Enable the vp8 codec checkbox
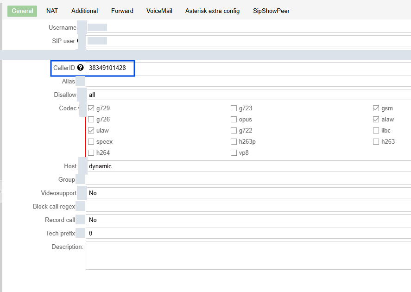The height and width of the screenshot is (292, 411). point(234,153)
